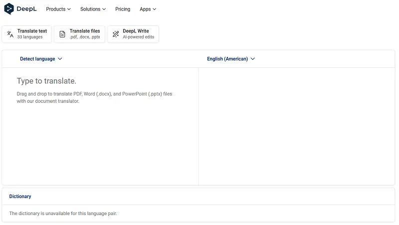Click the document file icon
The width and height of the screenshot is (399, 225).
coord(62,34)
